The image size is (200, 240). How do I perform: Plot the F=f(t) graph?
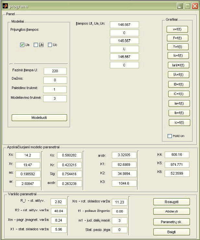coord(177,38)
